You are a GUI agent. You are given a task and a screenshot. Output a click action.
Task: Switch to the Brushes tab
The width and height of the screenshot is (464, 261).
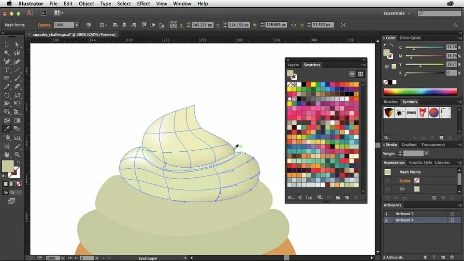coord(391,102)
